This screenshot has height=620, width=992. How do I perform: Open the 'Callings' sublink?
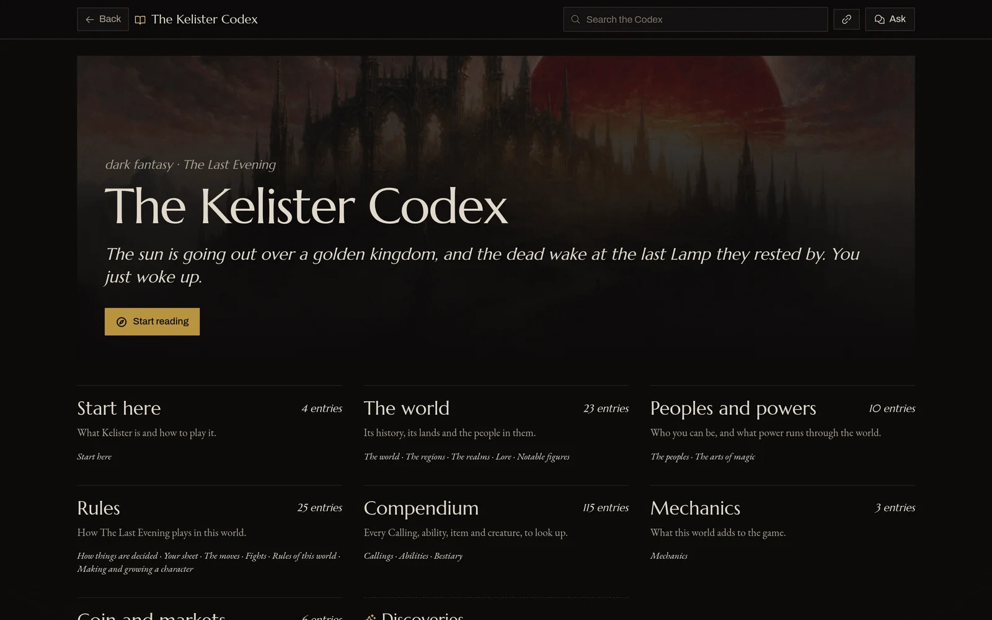[x=379, y=556]
